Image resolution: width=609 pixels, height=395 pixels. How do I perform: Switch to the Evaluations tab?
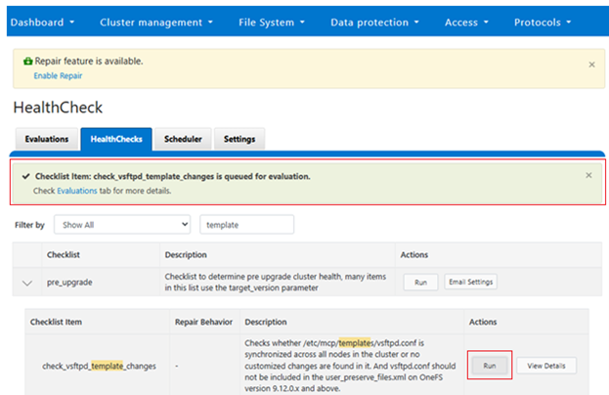[x=47, y=140]
